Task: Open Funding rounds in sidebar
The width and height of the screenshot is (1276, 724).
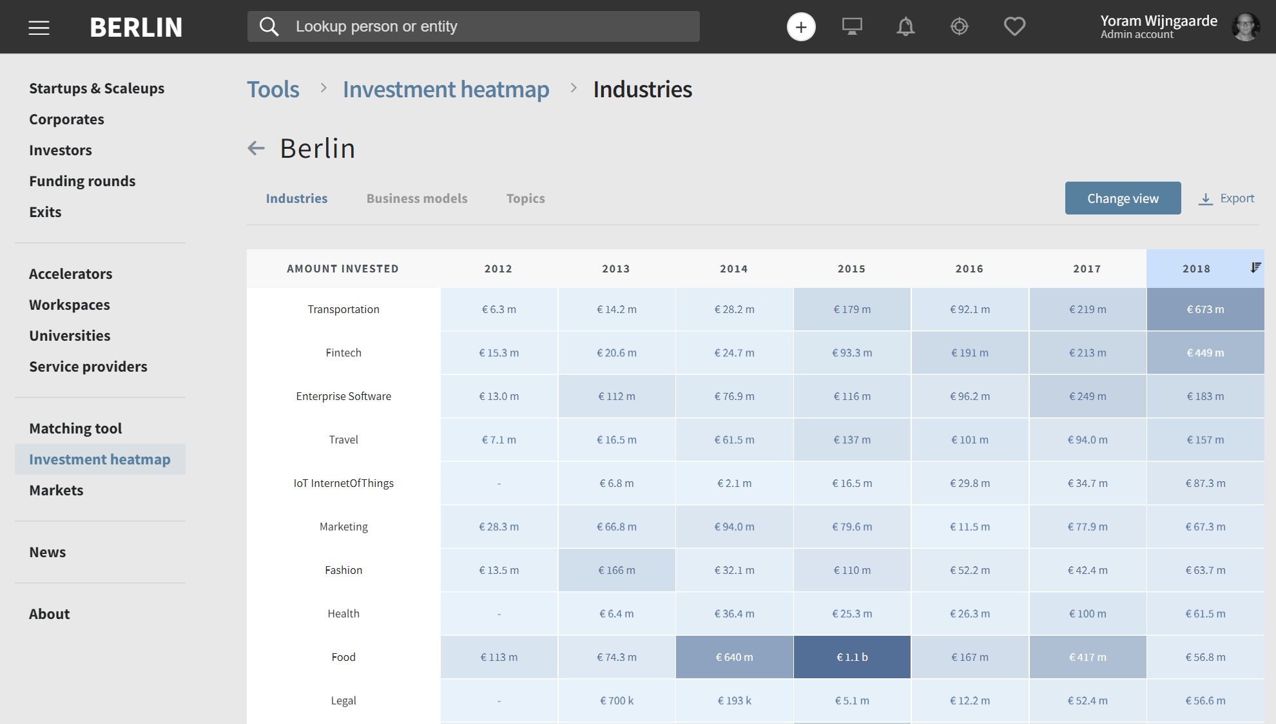Action: click(x=82, y=181)
